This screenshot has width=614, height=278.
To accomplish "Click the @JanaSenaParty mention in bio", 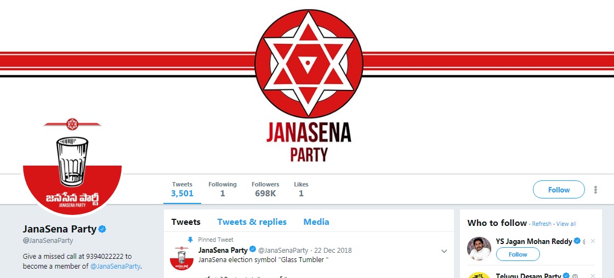I will tap(115, 266).
